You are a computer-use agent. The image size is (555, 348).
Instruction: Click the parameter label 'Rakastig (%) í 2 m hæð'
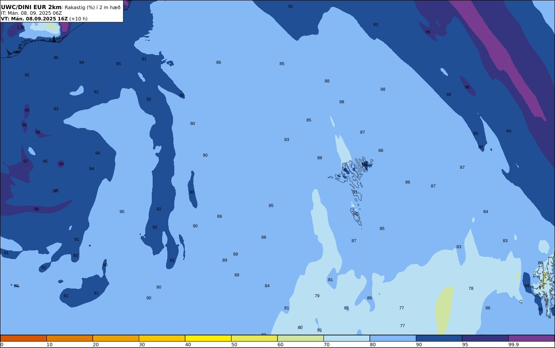(92, 7)
